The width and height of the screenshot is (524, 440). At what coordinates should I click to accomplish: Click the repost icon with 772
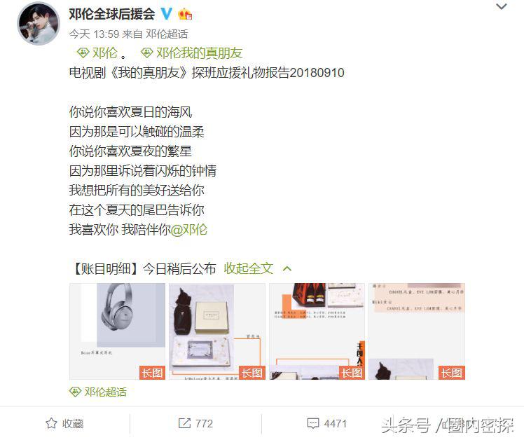pos(195,424)
